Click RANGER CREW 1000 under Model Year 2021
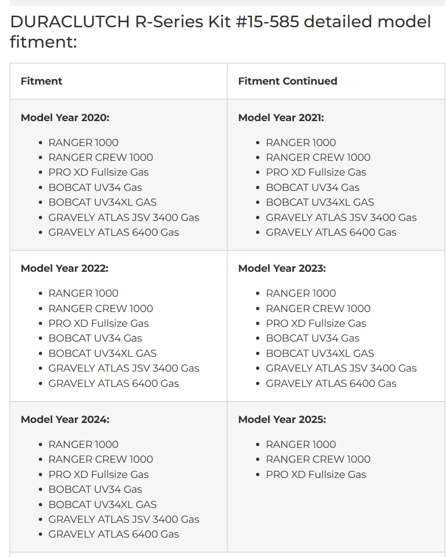447x557 pixels. point(318,157)
